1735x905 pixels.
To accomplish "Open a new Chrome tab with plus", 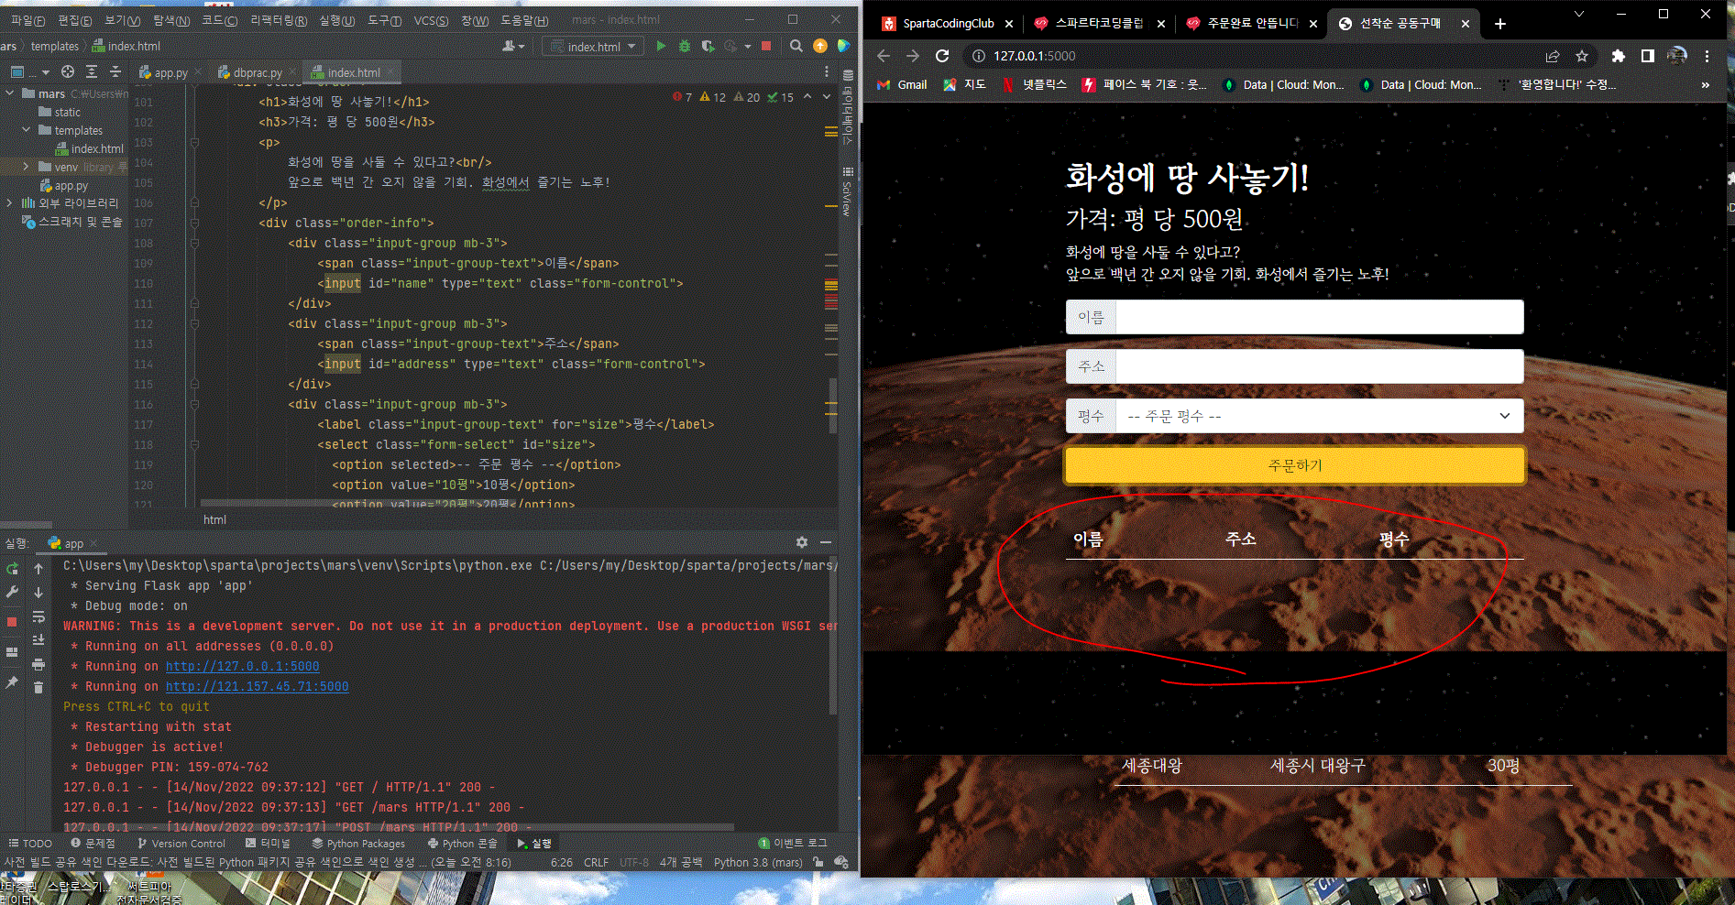I will [1500, 24].
